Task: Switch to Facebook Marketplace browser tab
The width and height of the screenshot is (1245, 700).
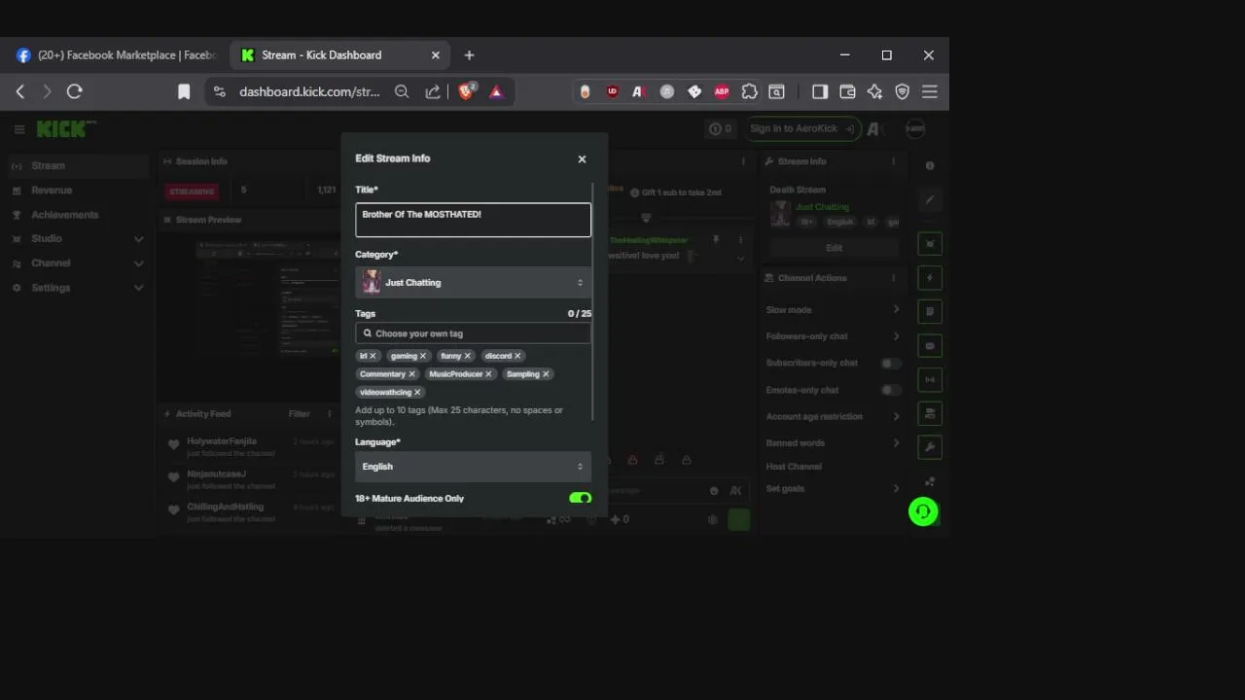Action: point(117,55)
